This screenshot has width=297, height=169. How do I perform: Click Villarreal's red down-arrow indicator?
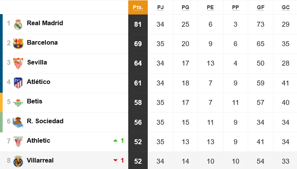point(115,160)
